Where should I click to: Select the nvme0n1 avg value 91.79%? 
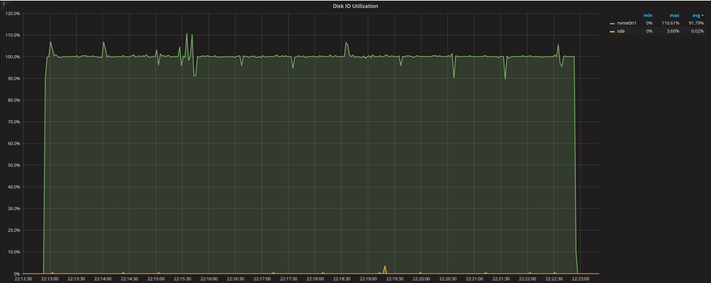click(x=696, y=23)
